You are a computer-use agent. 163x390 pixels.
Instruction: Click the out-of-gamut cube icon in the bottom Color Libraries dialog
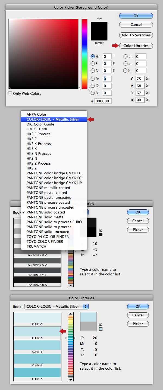(x=101, y=325)
